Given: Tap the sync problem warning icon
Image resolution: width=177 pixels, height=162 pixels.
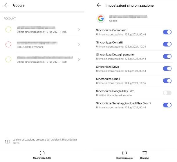Looking at the screenshot, I should (8, 141).
